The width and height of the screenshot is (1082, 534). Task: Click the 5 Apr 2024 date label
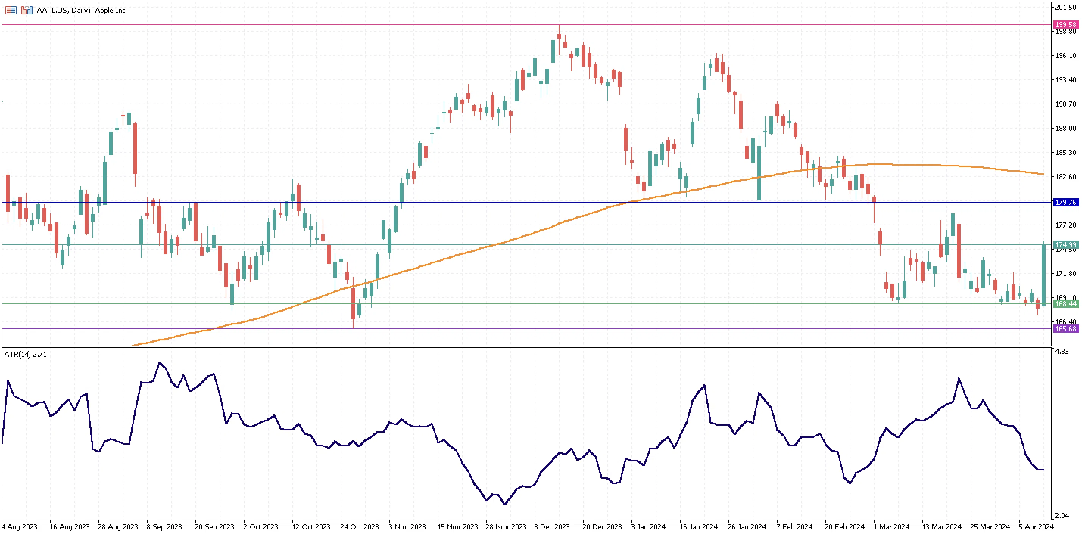[1036, 526]
